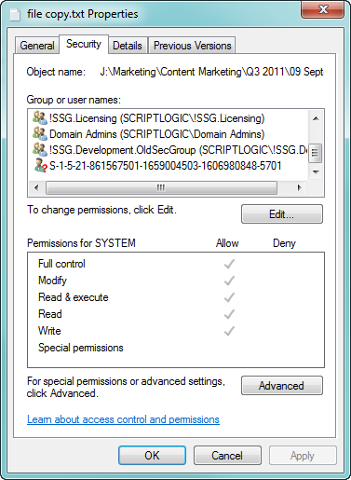
Task: Click the file icon in title bar
Action: [15, 14]
